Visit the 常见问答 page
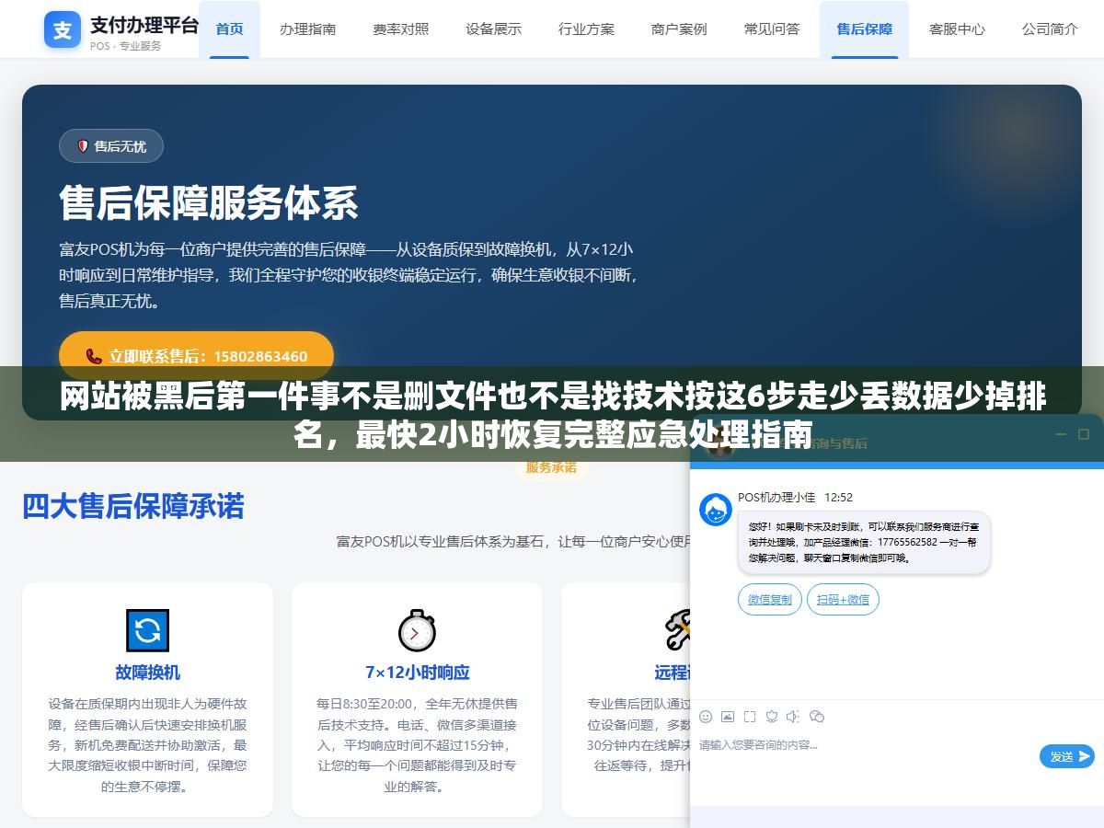1104x828 pixels. click(x=772, y=29)
